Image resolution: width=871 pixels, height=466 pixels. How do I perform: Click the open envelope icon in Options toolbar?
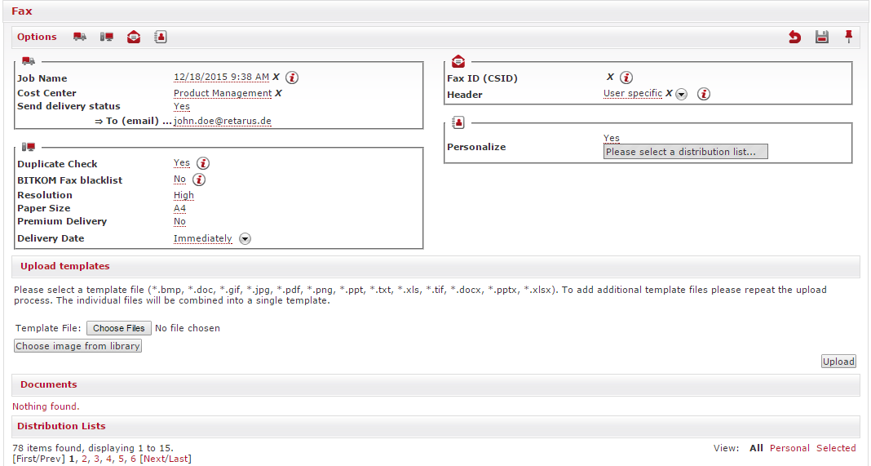click(134, 37)
